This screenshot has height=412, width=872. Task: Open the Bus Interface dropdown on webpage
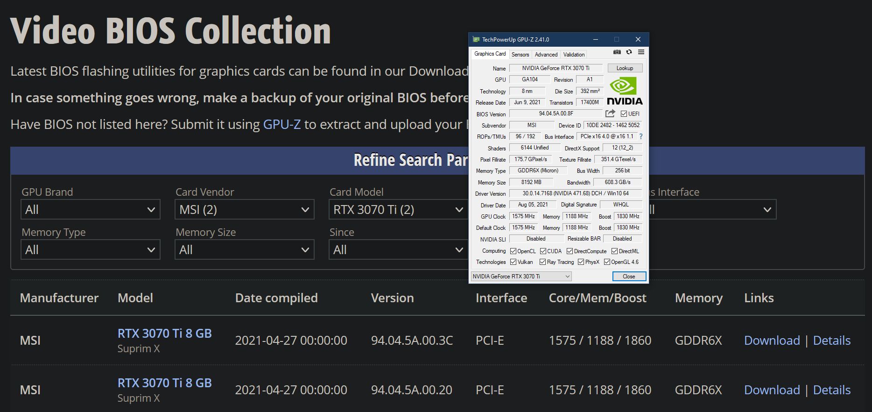click(712, 209)
